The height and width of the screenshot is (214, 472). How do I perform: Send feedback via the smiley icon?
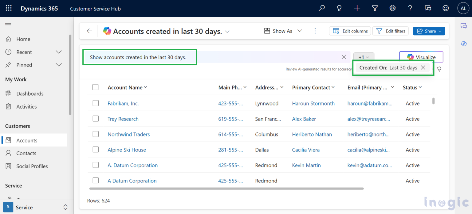[446, 8]
